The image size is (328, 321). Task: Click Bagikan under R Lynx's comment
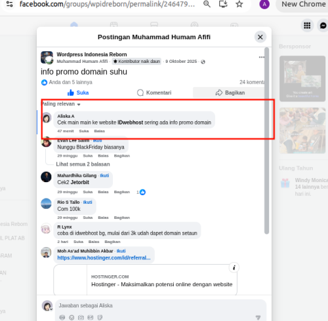point(112,242)
